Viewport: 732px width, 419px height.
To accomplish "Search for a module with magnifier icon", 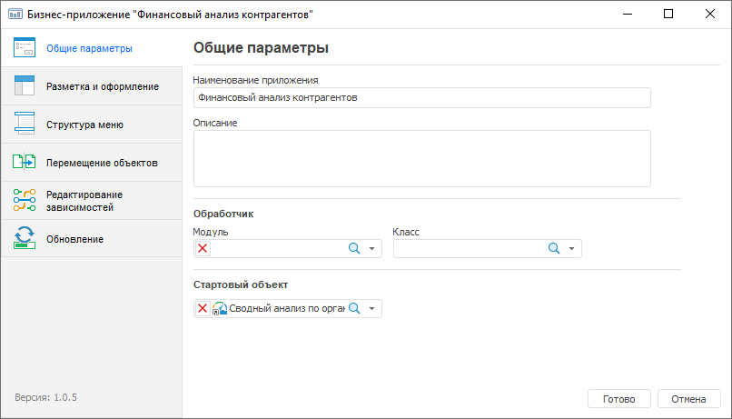I will (354, 249).
